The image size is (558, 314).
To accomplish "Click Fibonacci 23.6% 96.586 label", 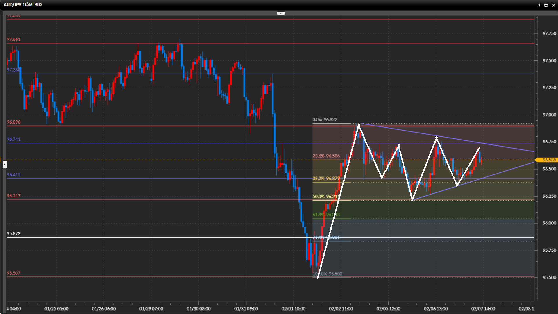I will 326,156.
